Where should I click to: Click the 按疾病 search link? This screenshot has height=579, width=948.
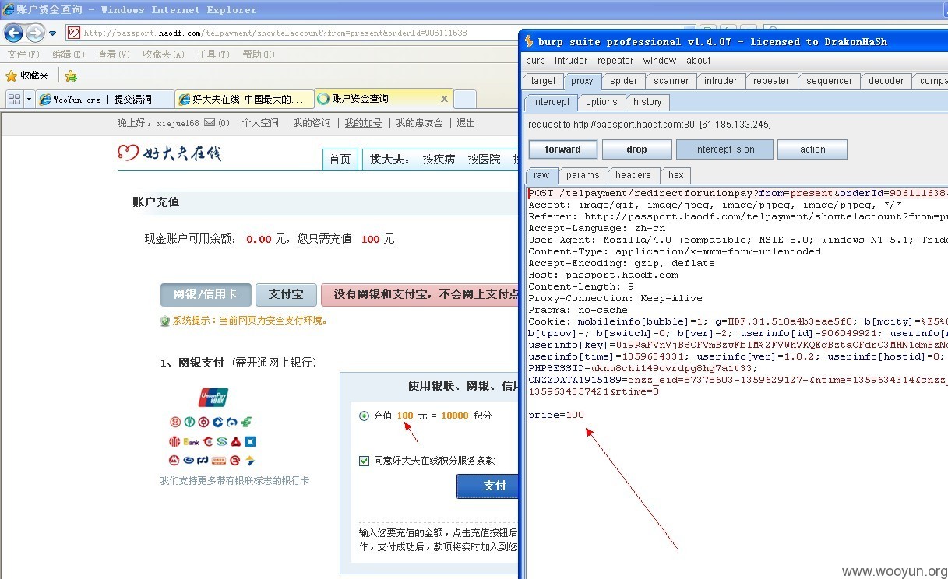[x=439, y=160]
